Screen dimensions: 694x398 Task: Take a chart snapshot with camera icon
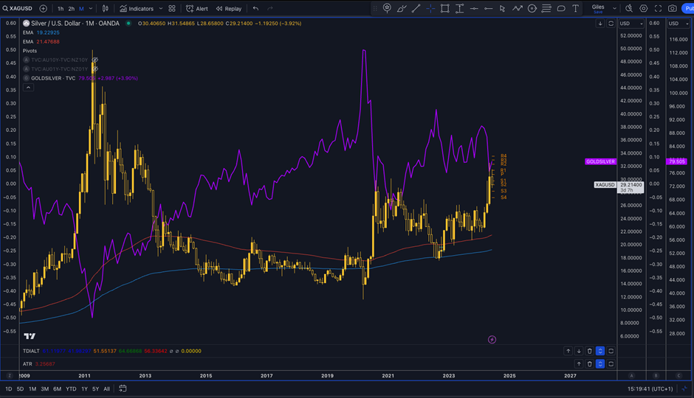pyautogui.click(x=673, y=9)
